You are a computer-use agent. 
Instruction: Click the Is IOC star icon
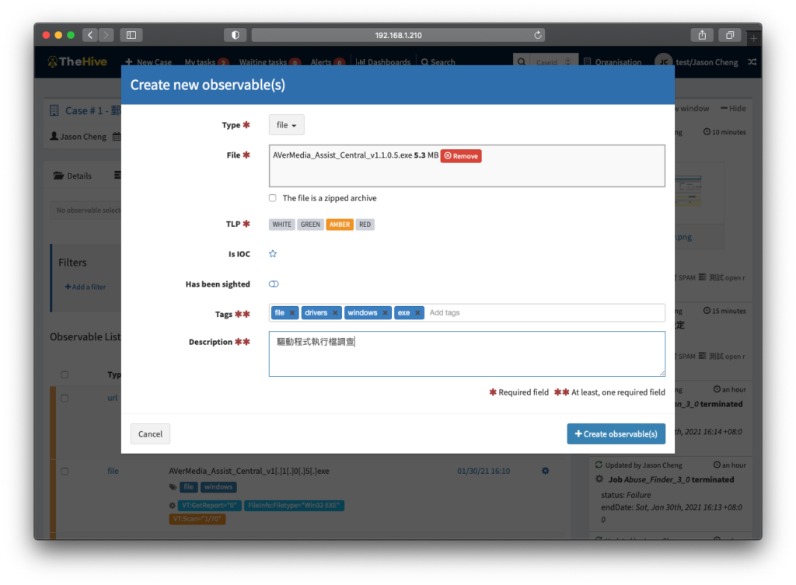click(273, 254)
